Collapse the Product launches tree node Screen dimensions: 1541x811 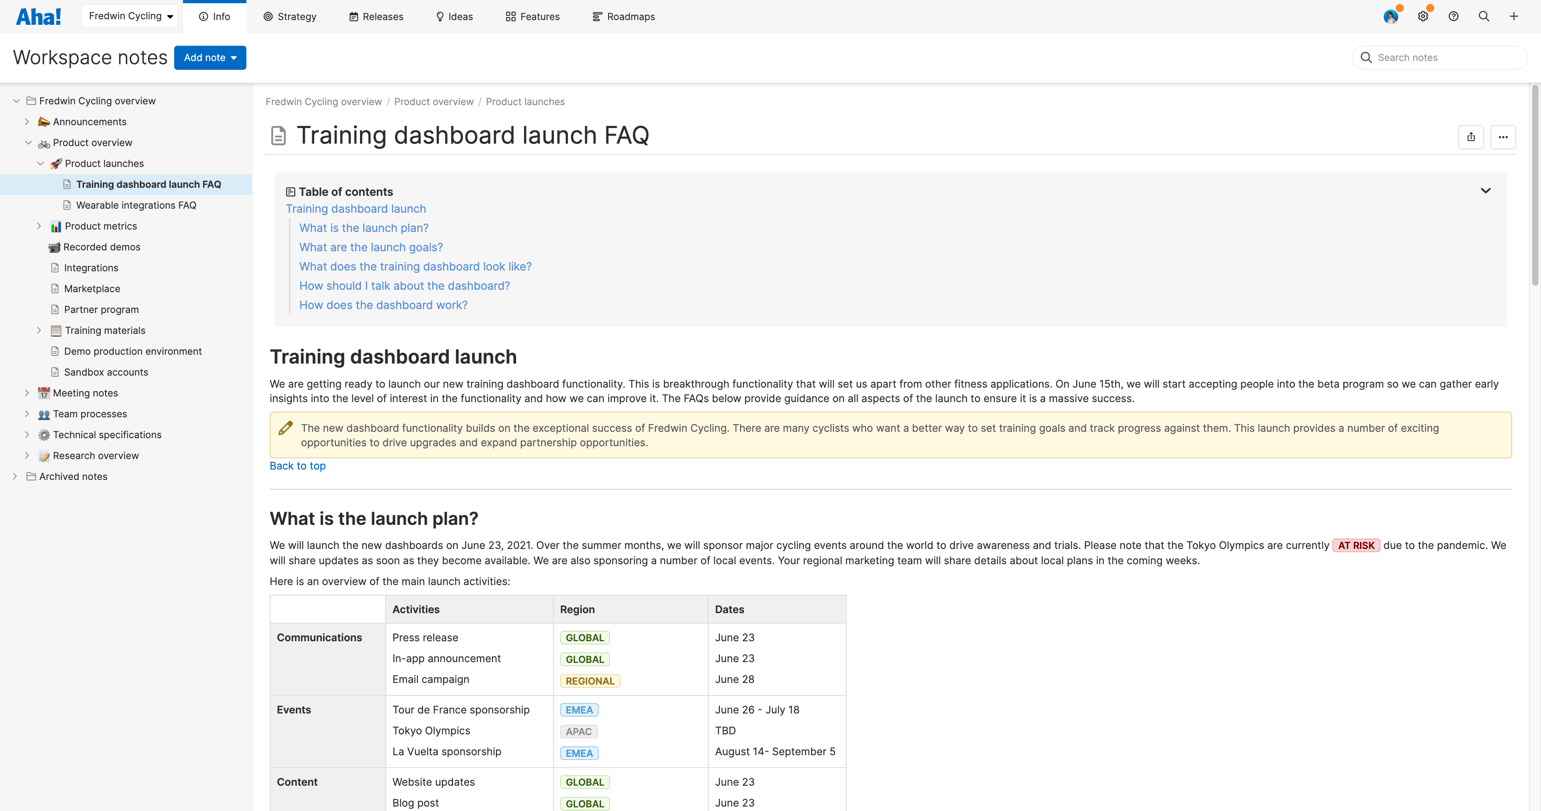point(40,163)
